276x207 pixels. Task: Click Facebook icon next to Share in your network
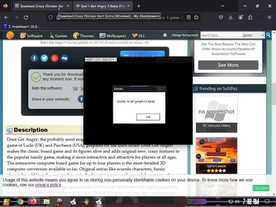tap(81, 99)
